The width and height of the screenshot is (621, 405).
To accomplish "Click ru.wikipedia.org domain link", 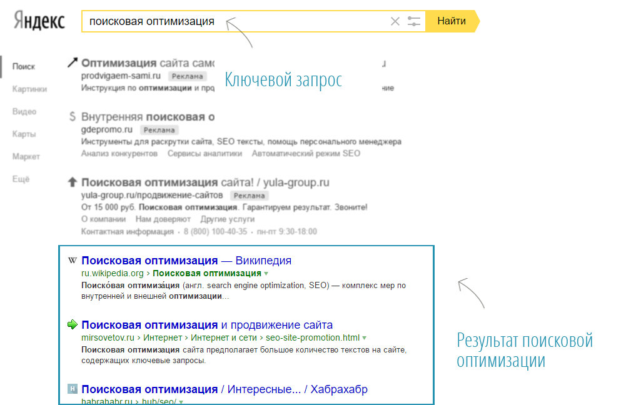I will click(x=113, y=274).
